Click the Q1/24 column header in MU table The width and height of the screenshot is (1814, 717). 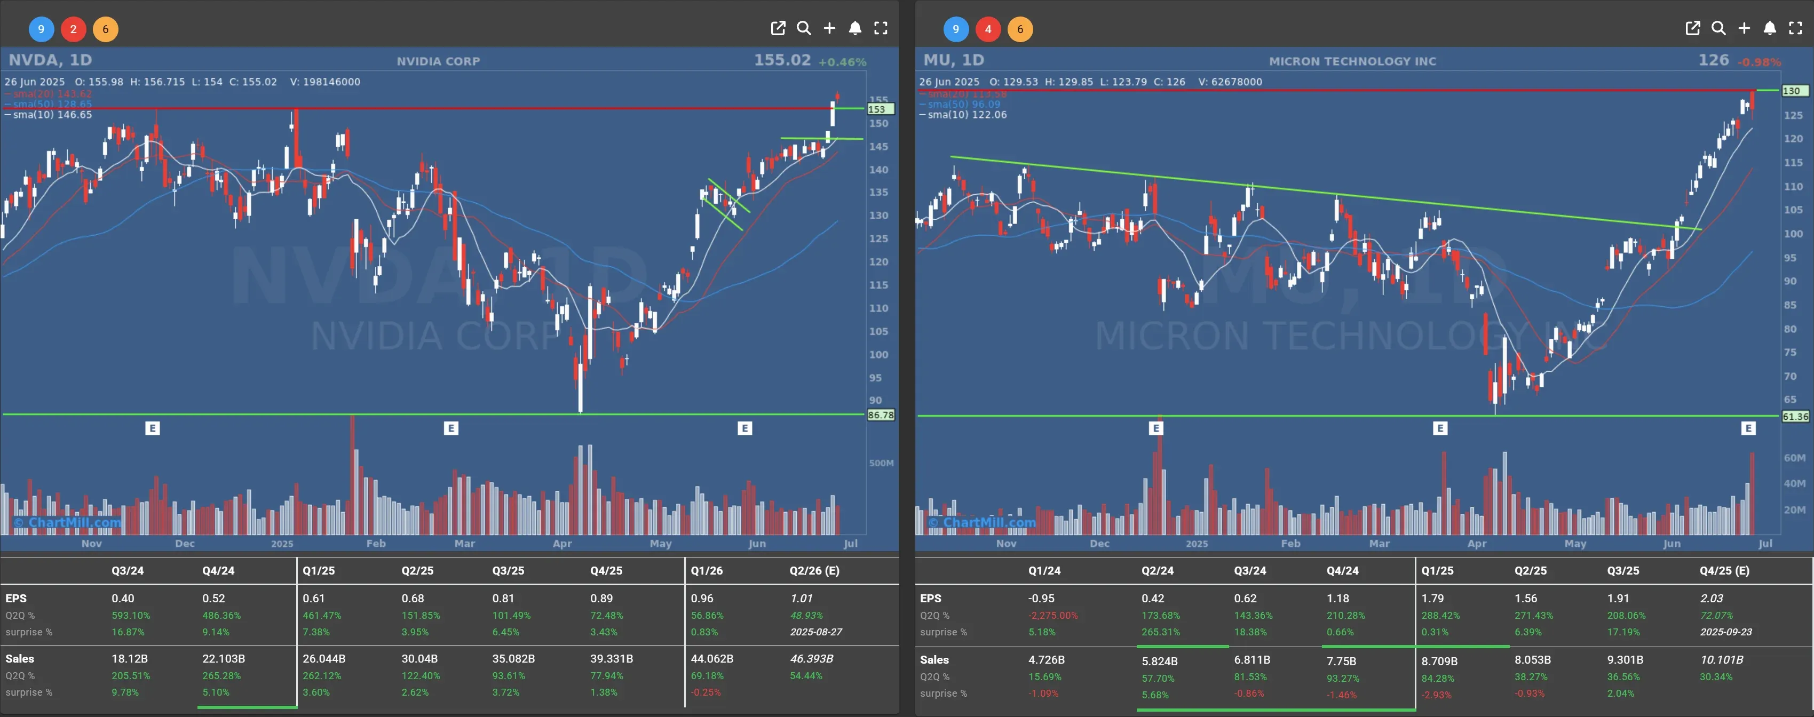click(1044, 571)
